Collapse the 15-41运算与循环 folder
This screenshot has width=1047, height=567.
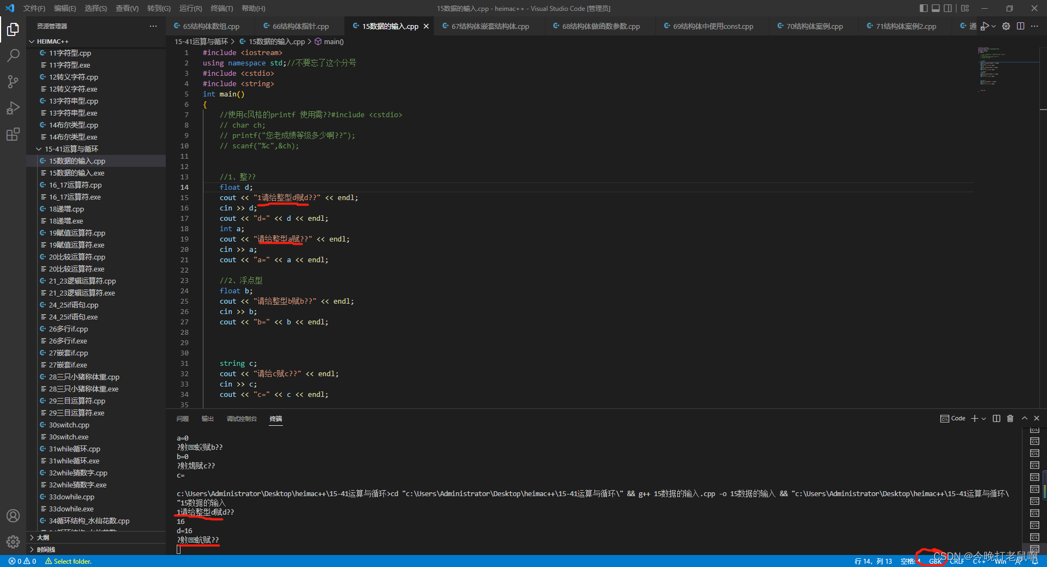click(39, 149)
